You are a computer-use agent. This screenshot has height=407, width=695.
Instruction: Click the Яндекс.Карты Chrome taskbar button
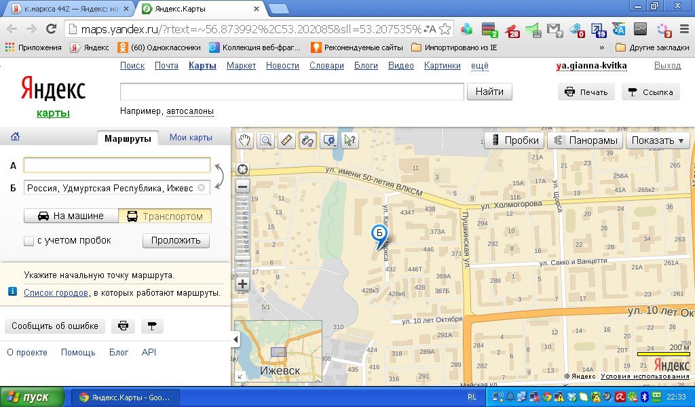[127, 398]
